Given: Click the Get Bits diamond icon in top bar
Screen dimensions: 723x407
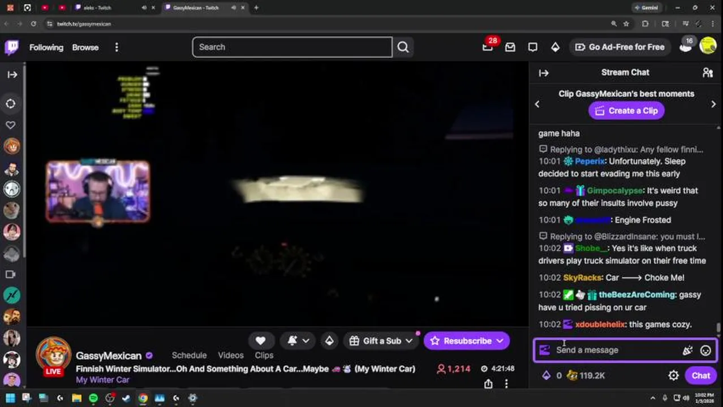Looking at the screenshot, I should [x=555, y=47].
